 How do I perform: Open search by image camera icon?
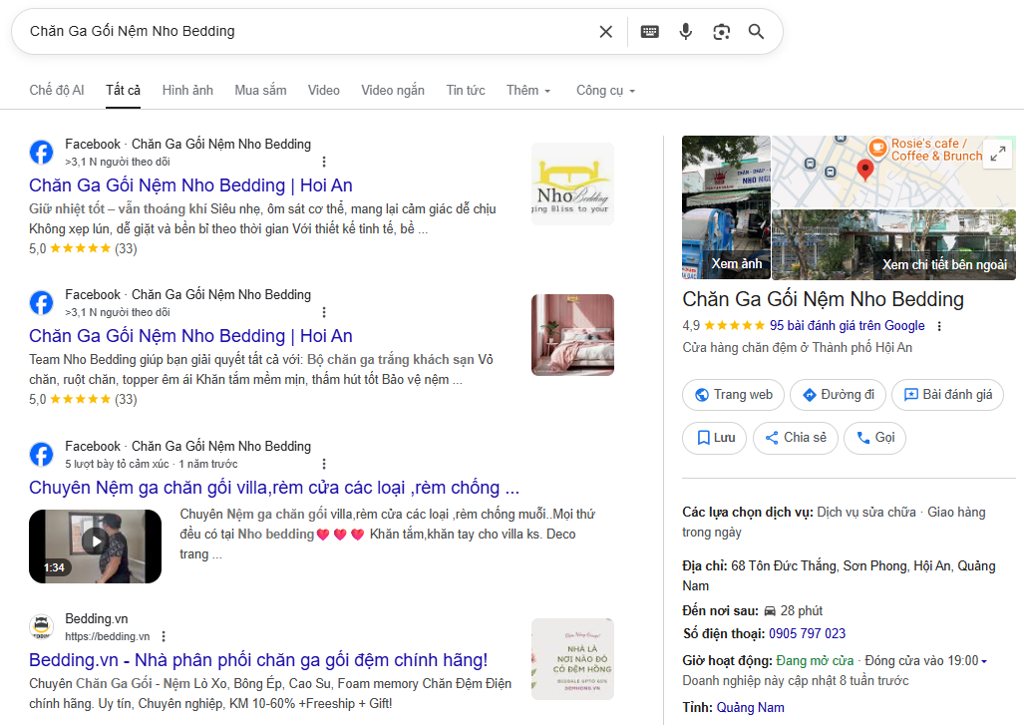721,32
